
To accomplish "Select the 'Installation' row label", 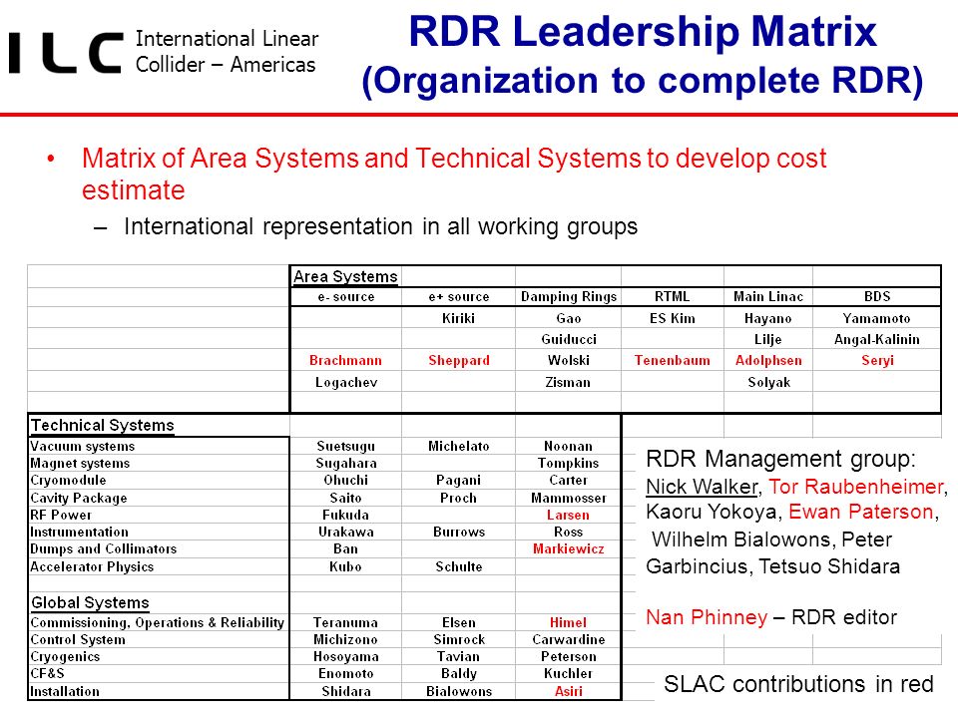I will 65,691.
